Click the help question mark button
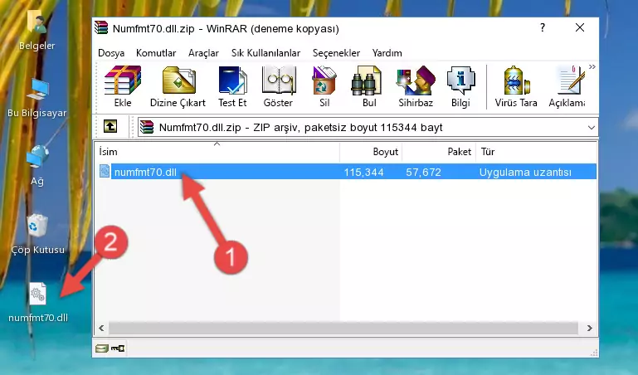The height and width of the screenshot is (375, 638). [x=543, y=27]
